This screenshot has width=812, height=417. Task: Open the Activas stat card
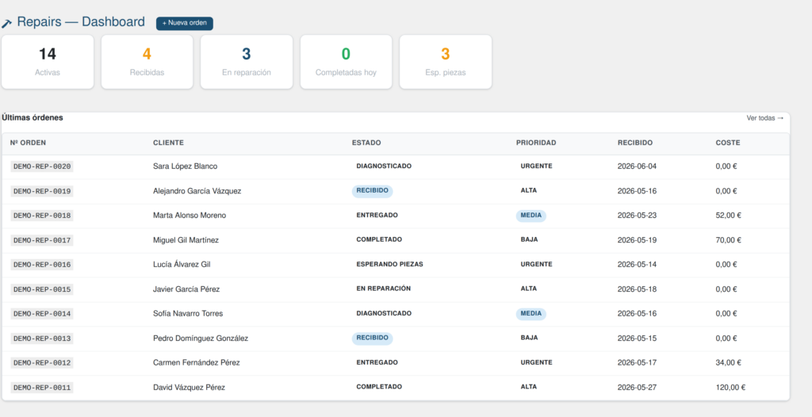pyautogui.click(x=48, y=62)
